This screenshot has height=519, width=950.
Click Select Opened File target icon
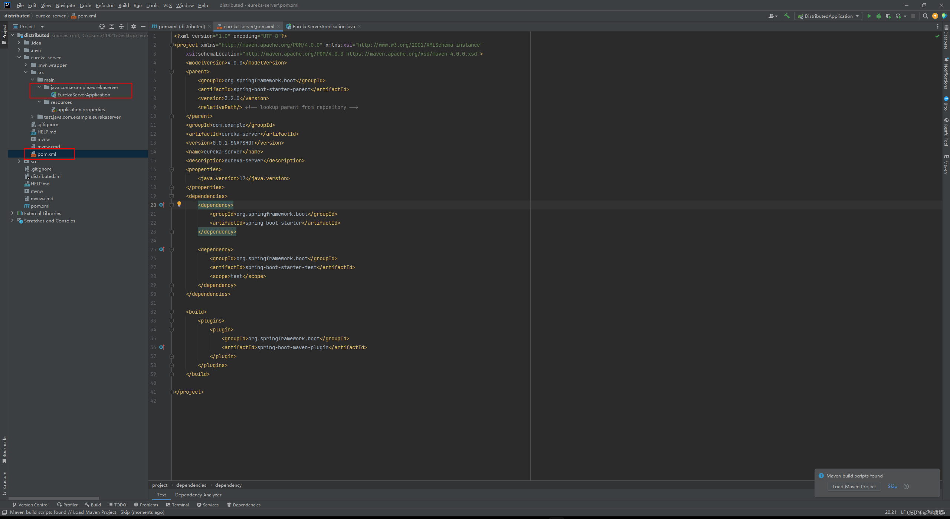click(x=102, y=26)
